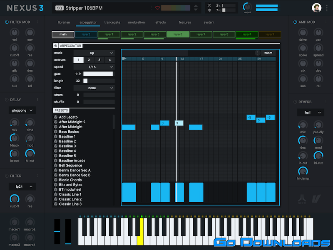The width and height of the screenshot is (333, 250).
Task: Click the reFX logo icon
Action: click(x=302, y=199)
